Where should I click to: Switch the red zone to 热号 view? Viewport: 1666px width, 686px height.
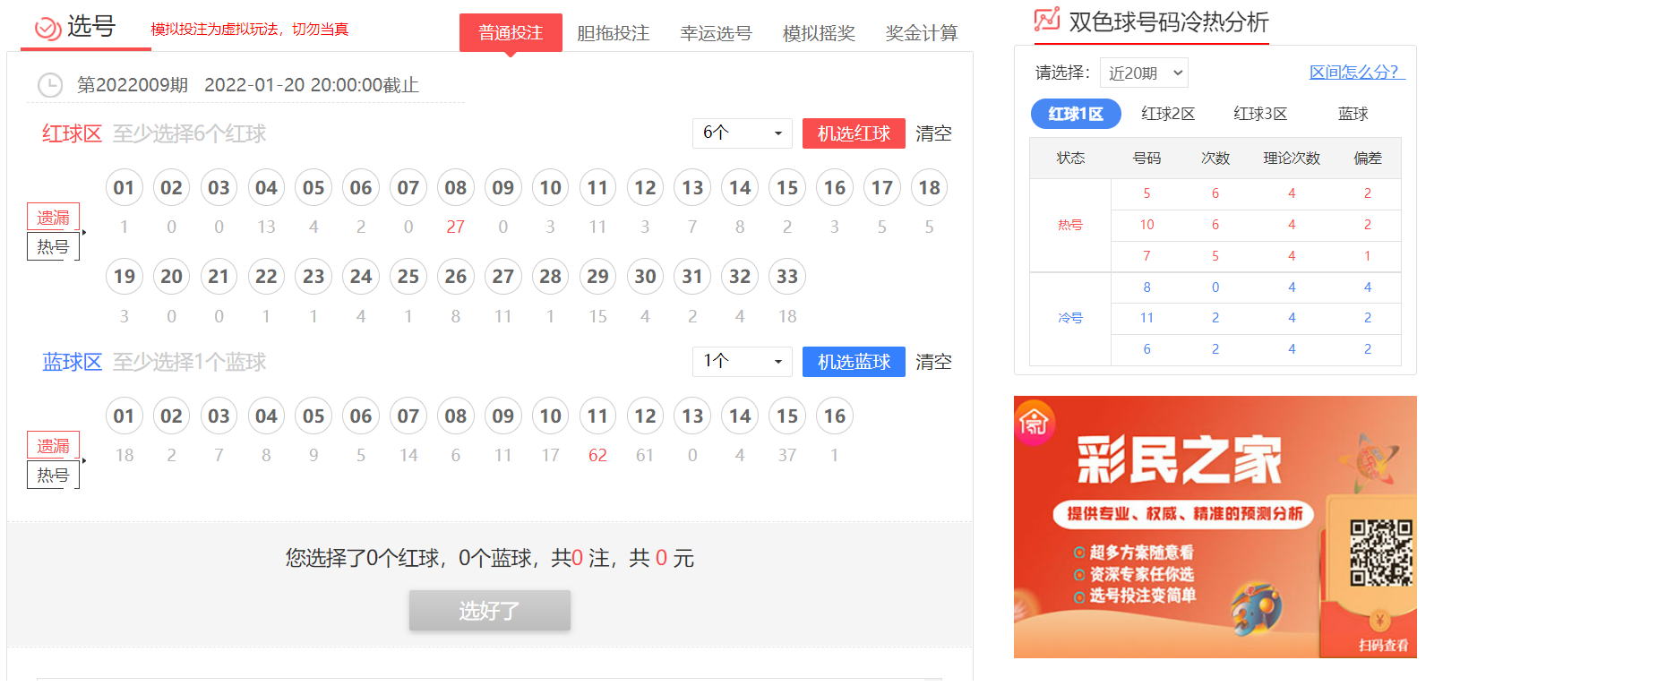53,247
